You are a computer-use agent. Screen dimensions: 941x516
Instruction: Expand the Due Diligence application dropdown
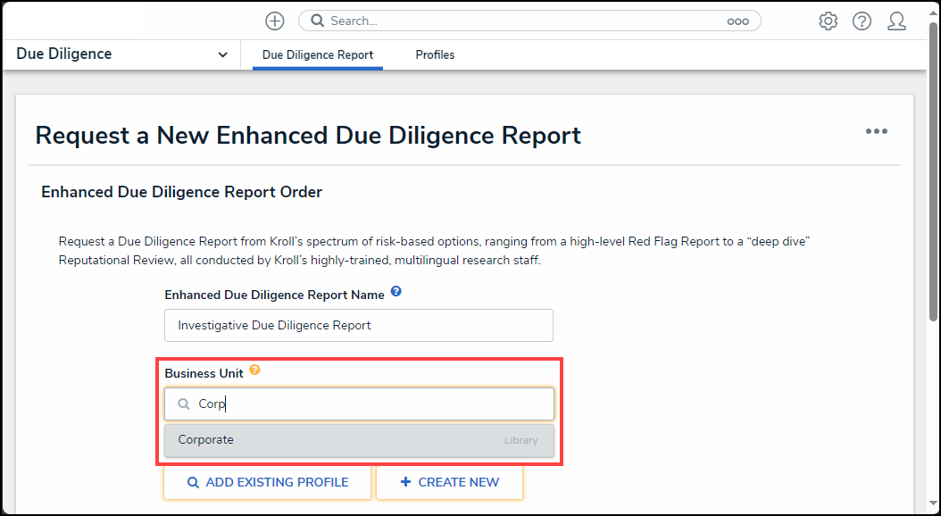pyautogui.click(x=222, y=54)
